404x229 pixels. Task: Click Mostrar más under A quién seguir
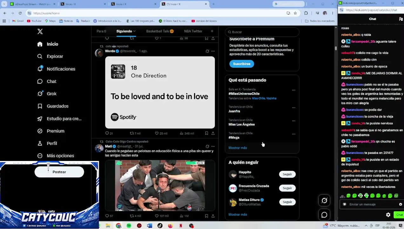pyautogui.click(x=238, y=214)
